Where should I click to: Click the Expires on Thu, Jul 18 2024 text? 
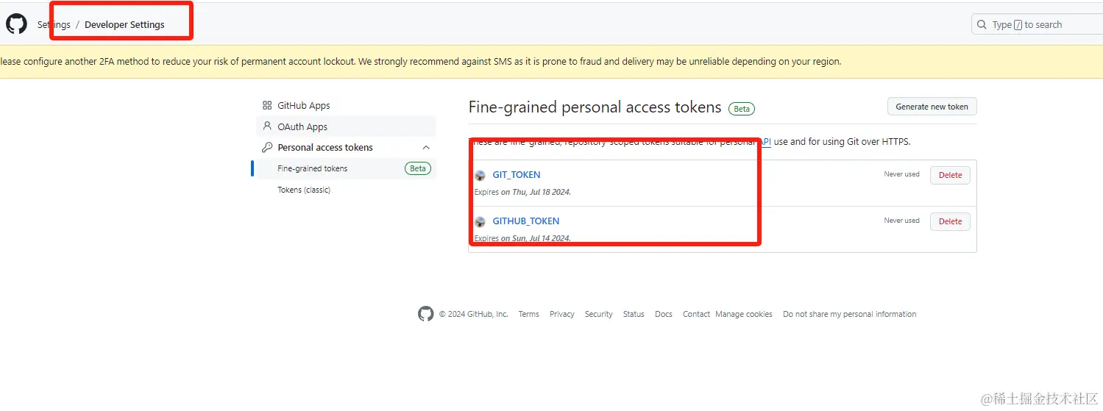point(522,192)
